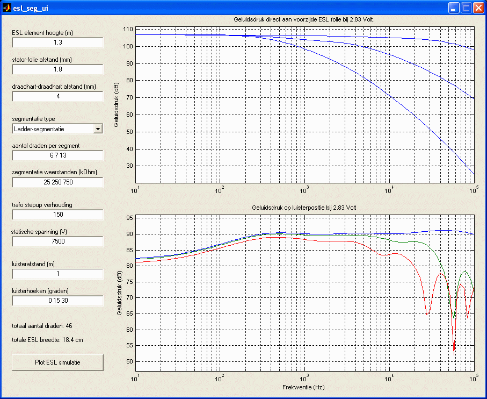Click the lower plot title 'Geluidsdruk op luisterpositie'
The height and width of the screenshot is (399, 487).
point(304,208)
